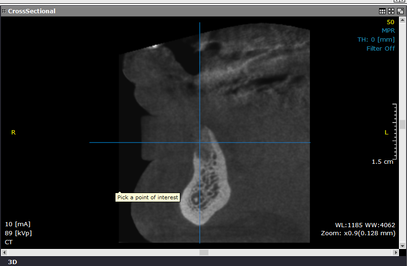
Task: Click the CT modality label
Action: [x=9, y=242]
